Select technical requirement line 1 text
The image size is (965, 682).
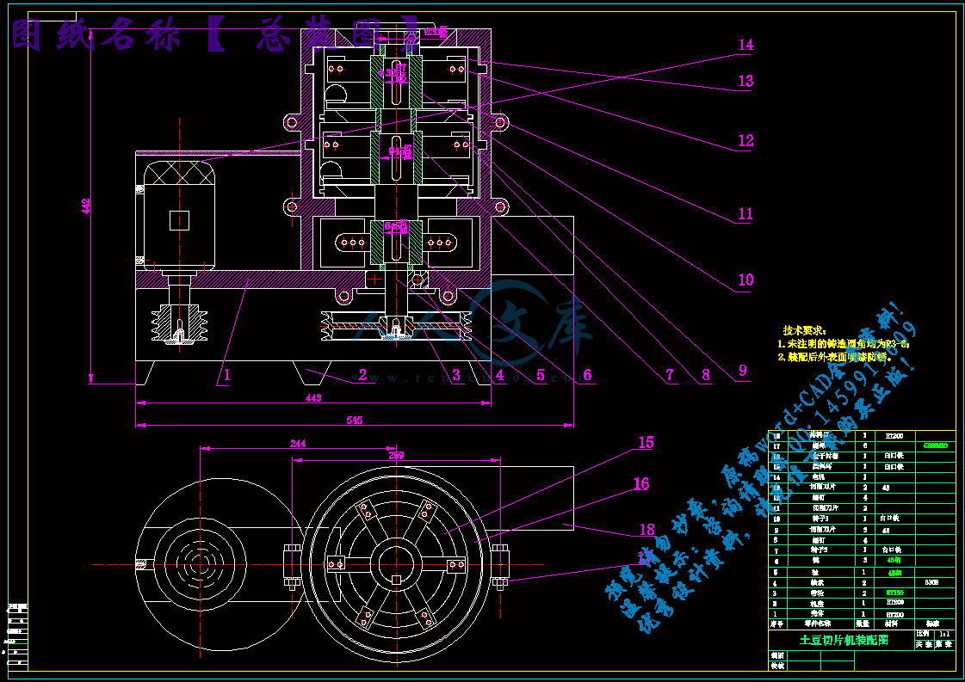[843, 344]
